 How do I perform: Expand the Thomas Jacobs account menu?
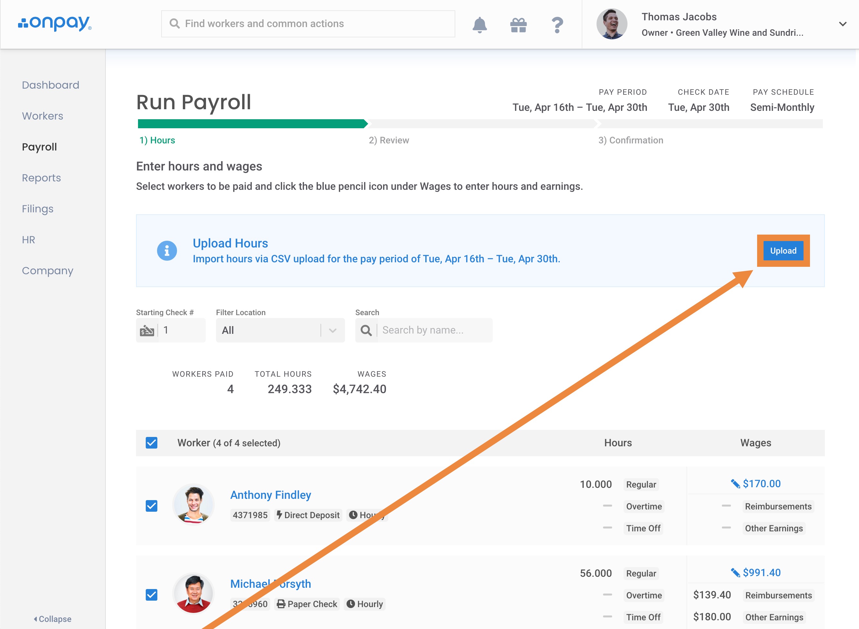pyautogui.click(x=843, y=24)
